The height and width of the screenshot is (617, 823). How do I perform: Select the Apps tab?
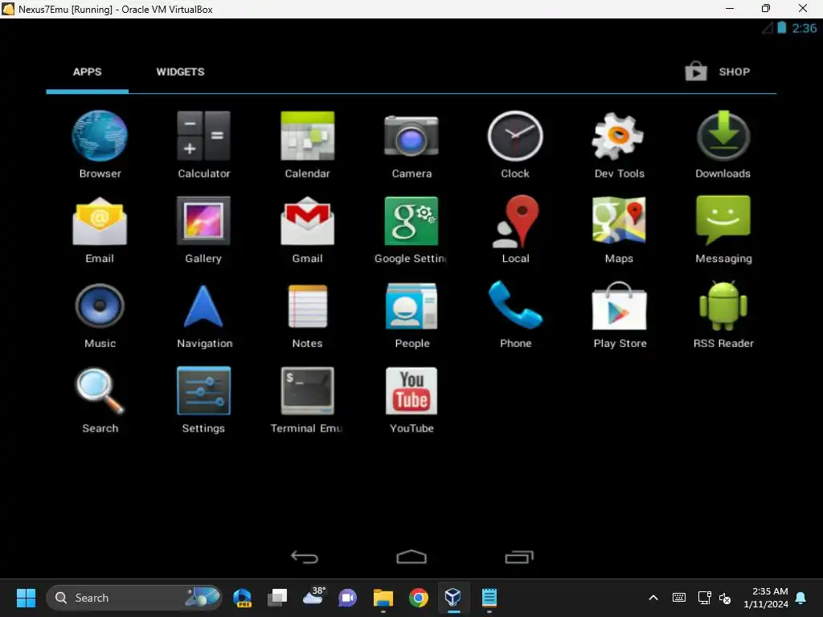tap(87, 72)
